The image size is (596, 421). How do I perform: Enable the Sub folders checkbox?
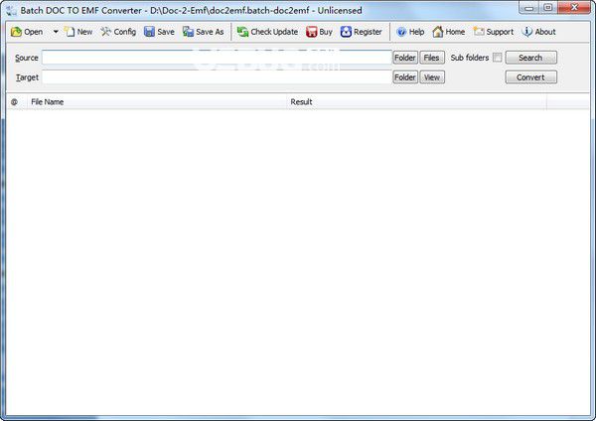click(497, 58)
